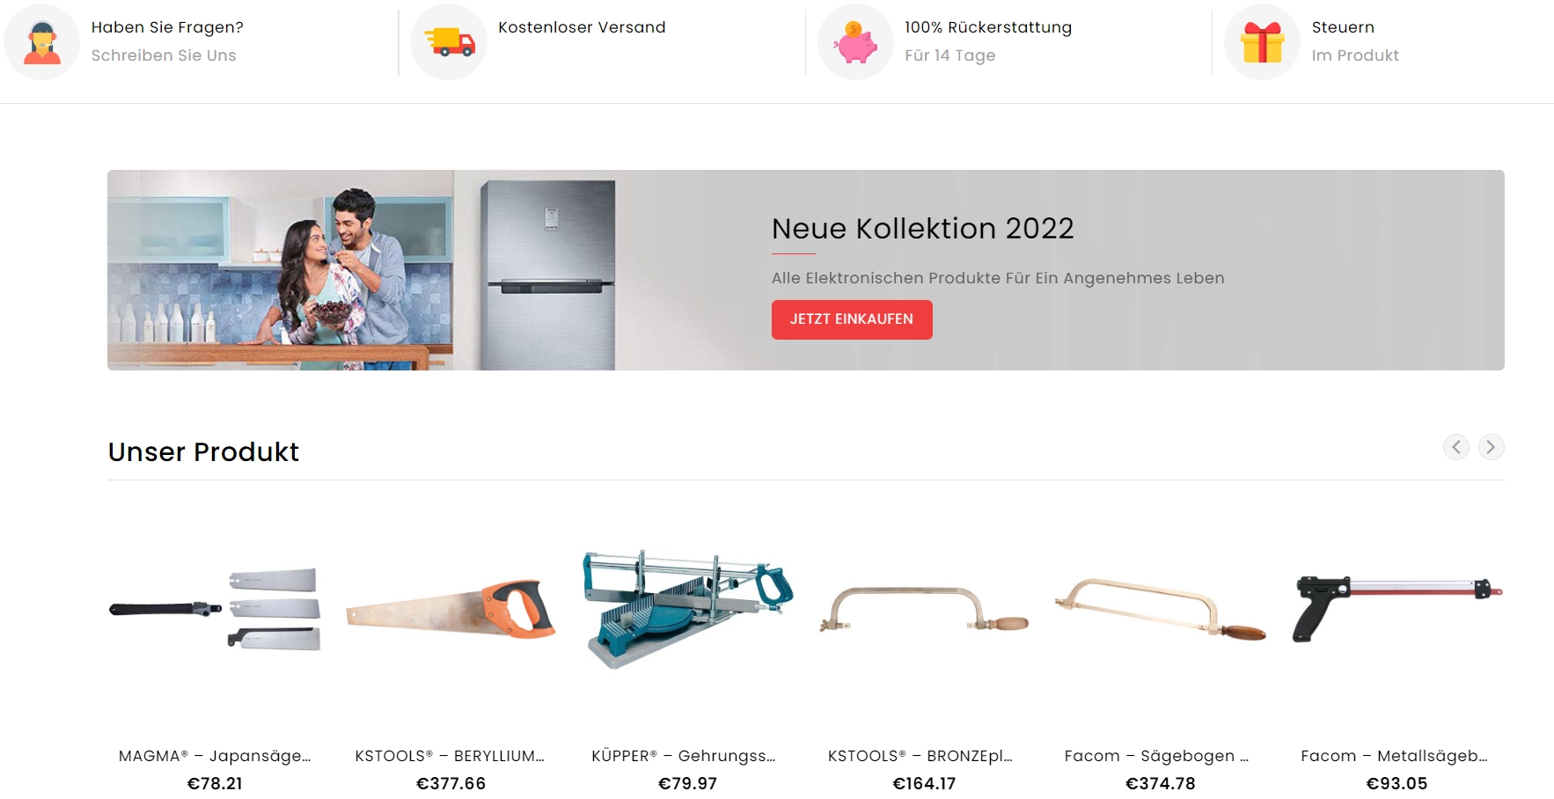Open the KSTOOLS BRONZEplus product title
The width and height of the screenshot is (1554, 799).
click(921, 756)
